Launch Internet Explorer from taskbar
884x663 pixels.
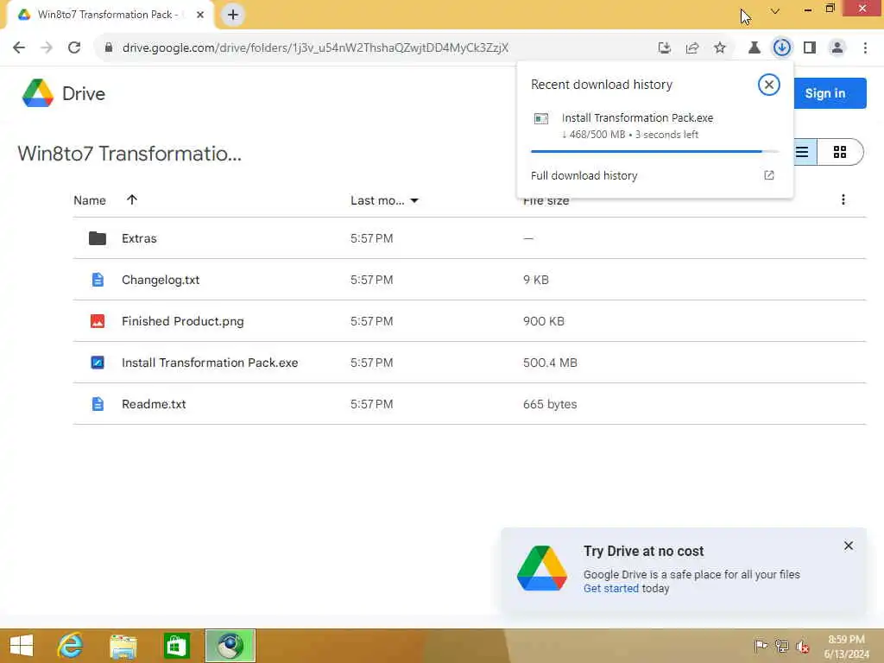pos(70,646)
